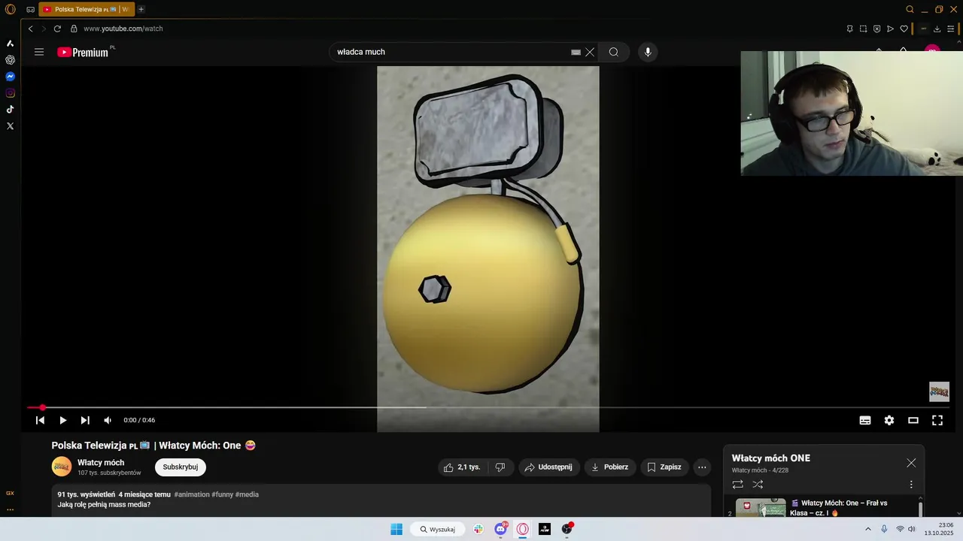Screen dimensions: 963x541
Task: Open the ad blocker shield icon
Action: [876, 29]
